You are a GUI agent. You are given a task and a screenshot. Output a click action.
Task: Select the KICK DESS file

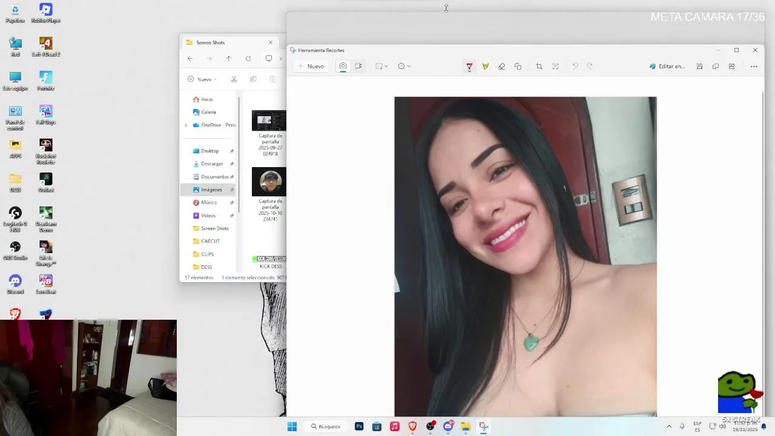[x=270, y=263]
